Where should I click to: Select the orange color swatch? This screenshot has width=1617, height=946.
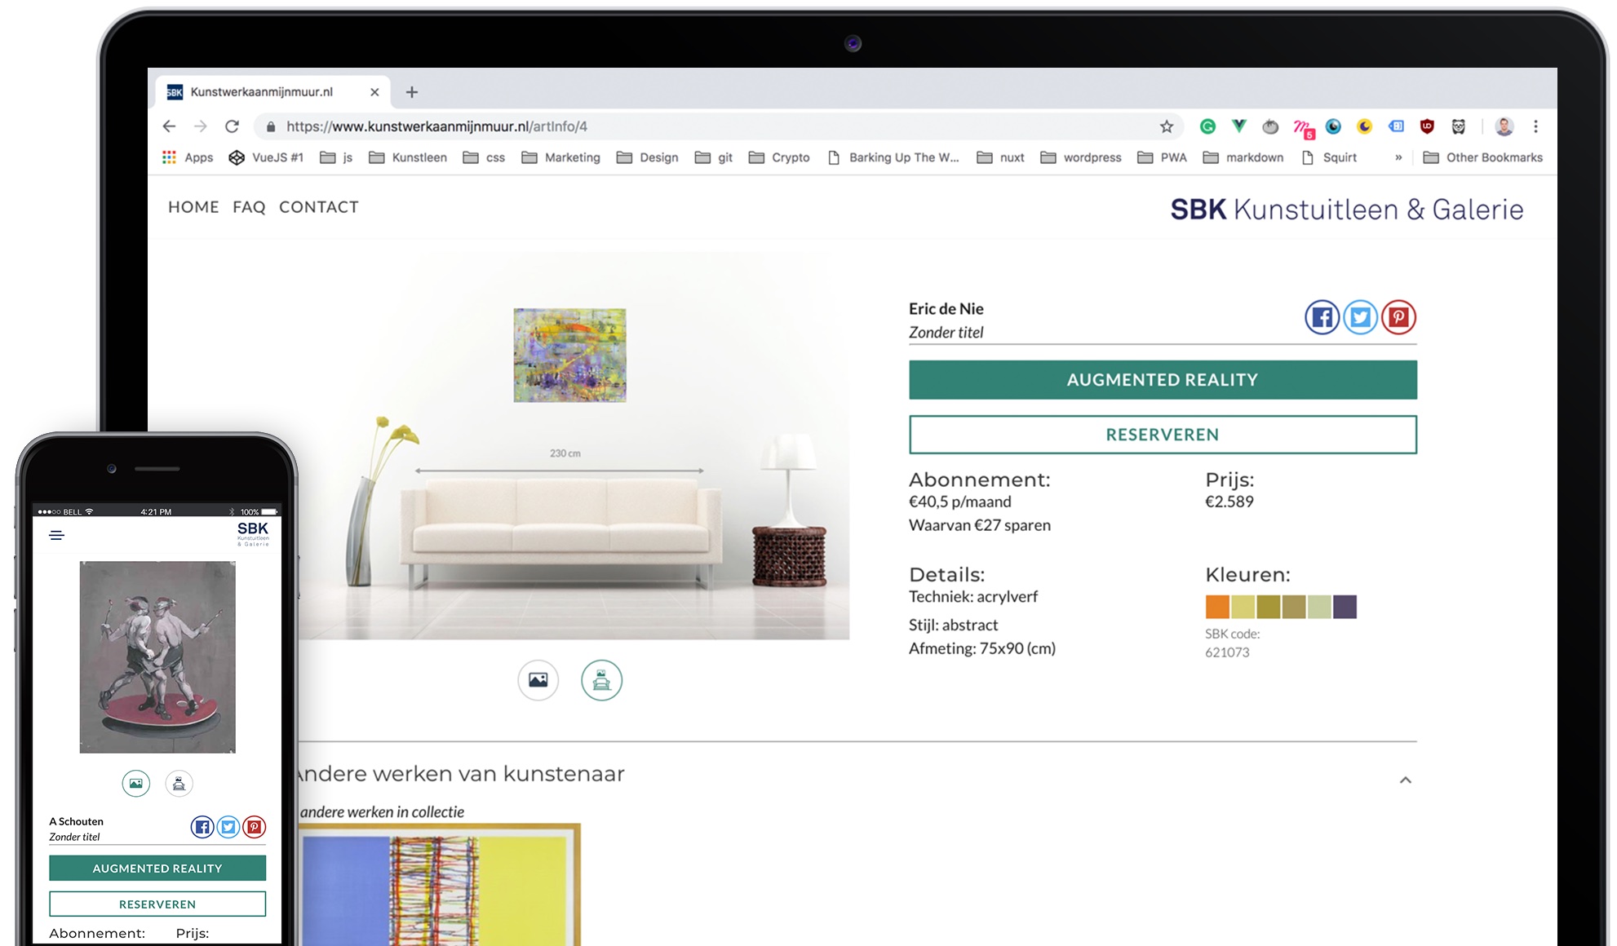click(1215, 606)
